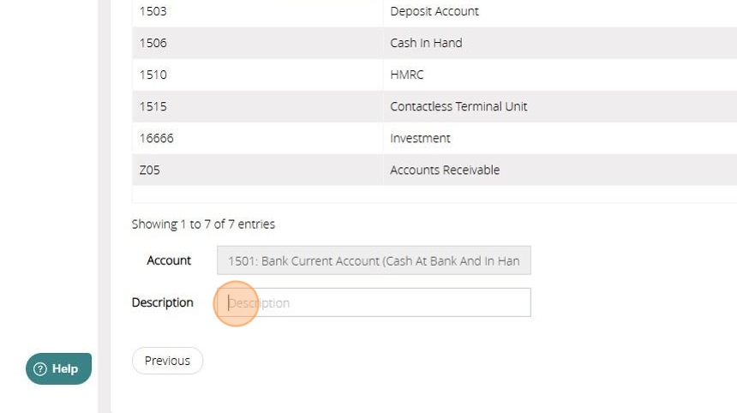Image resolution: width=737 pixels, height=413 pixels.
Task: Click account code 1506 cell
Action: click(153, 43)
